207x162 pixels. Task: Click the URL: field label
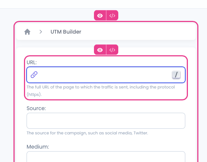coord(31,62)
